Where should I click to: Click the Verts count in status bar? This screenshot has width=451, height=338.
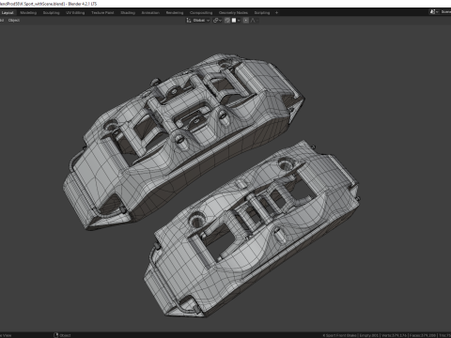click(x=395, y=335)
